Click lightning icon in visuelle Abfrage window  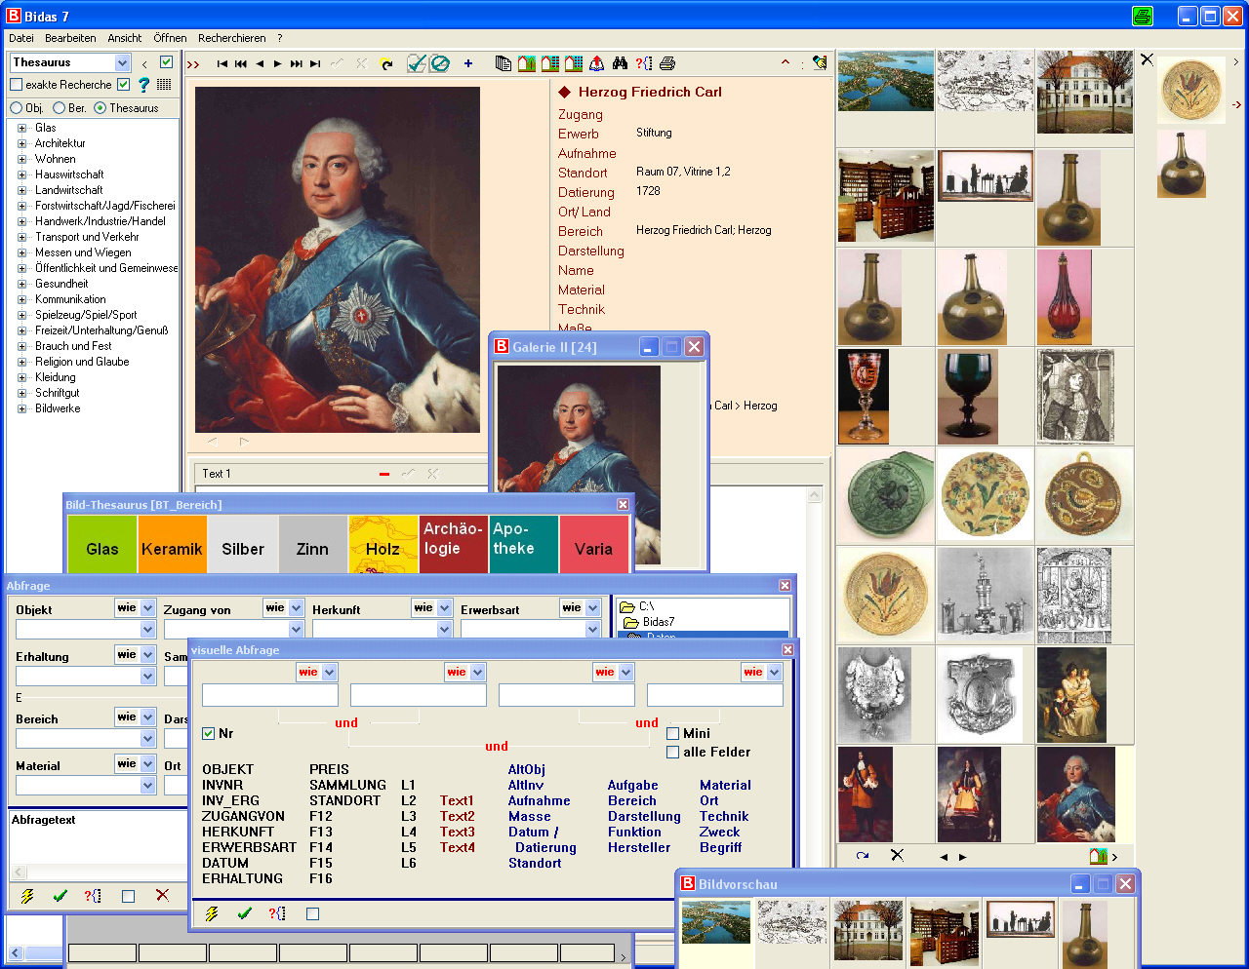[x=212, y=913]
